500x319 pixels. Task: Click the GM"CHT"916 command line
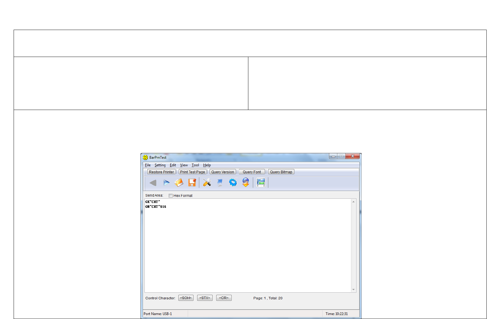(156, 207)
